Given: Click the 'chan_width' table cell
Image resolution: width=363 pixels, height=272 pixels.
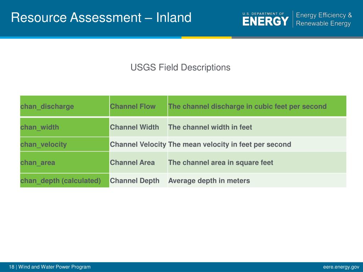Looking at the screenshot, I should (65, 127).
